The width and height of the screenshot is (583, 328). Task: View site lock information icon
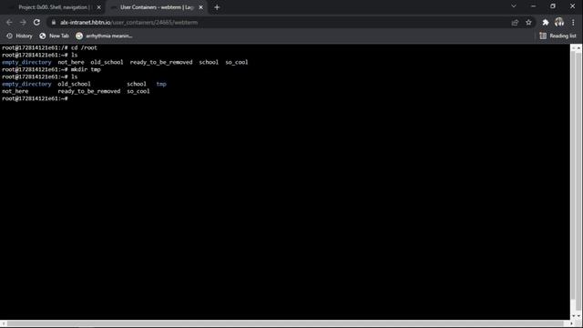(x=54, y=22)
